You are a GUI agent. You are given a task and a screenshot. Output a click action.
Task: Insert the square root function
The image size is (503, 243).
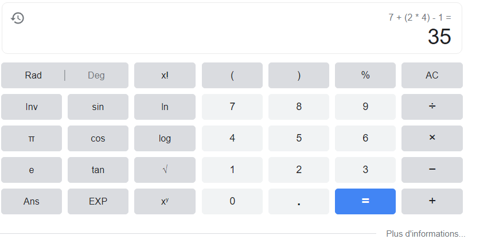pos(165,170)
